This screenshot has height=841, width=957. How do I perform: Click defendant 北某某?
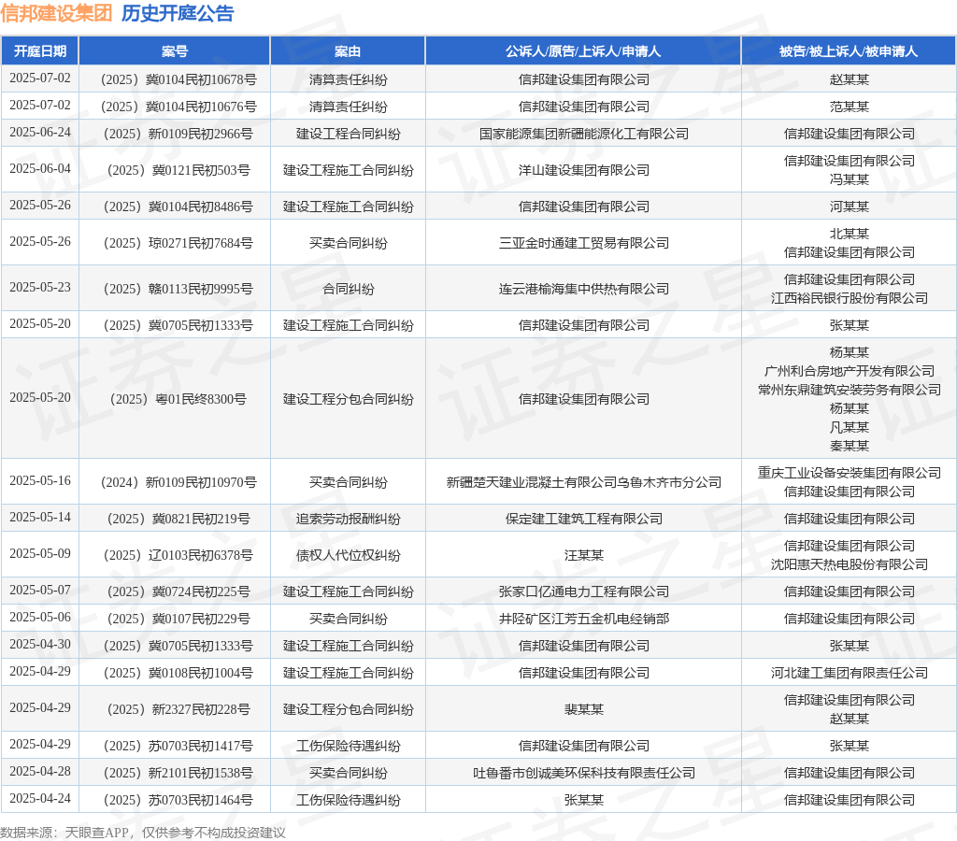pos(849,234)
